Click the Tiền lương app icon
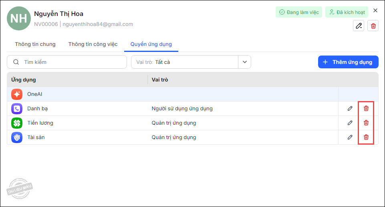Image resolution: width=385 pixels, height=207 pixels. click(16, 123)
